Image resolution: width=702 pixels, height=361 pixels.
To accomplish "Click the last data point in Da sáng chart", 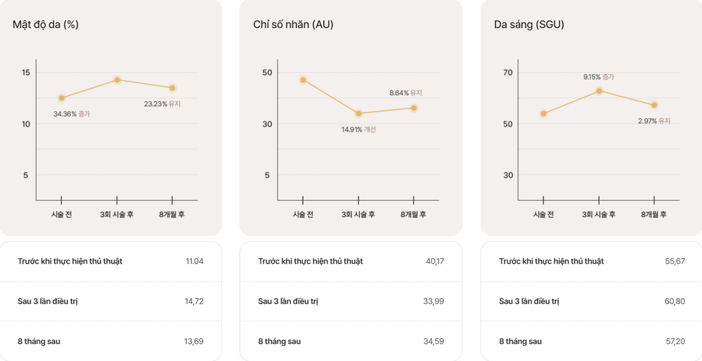I will 654,105.
